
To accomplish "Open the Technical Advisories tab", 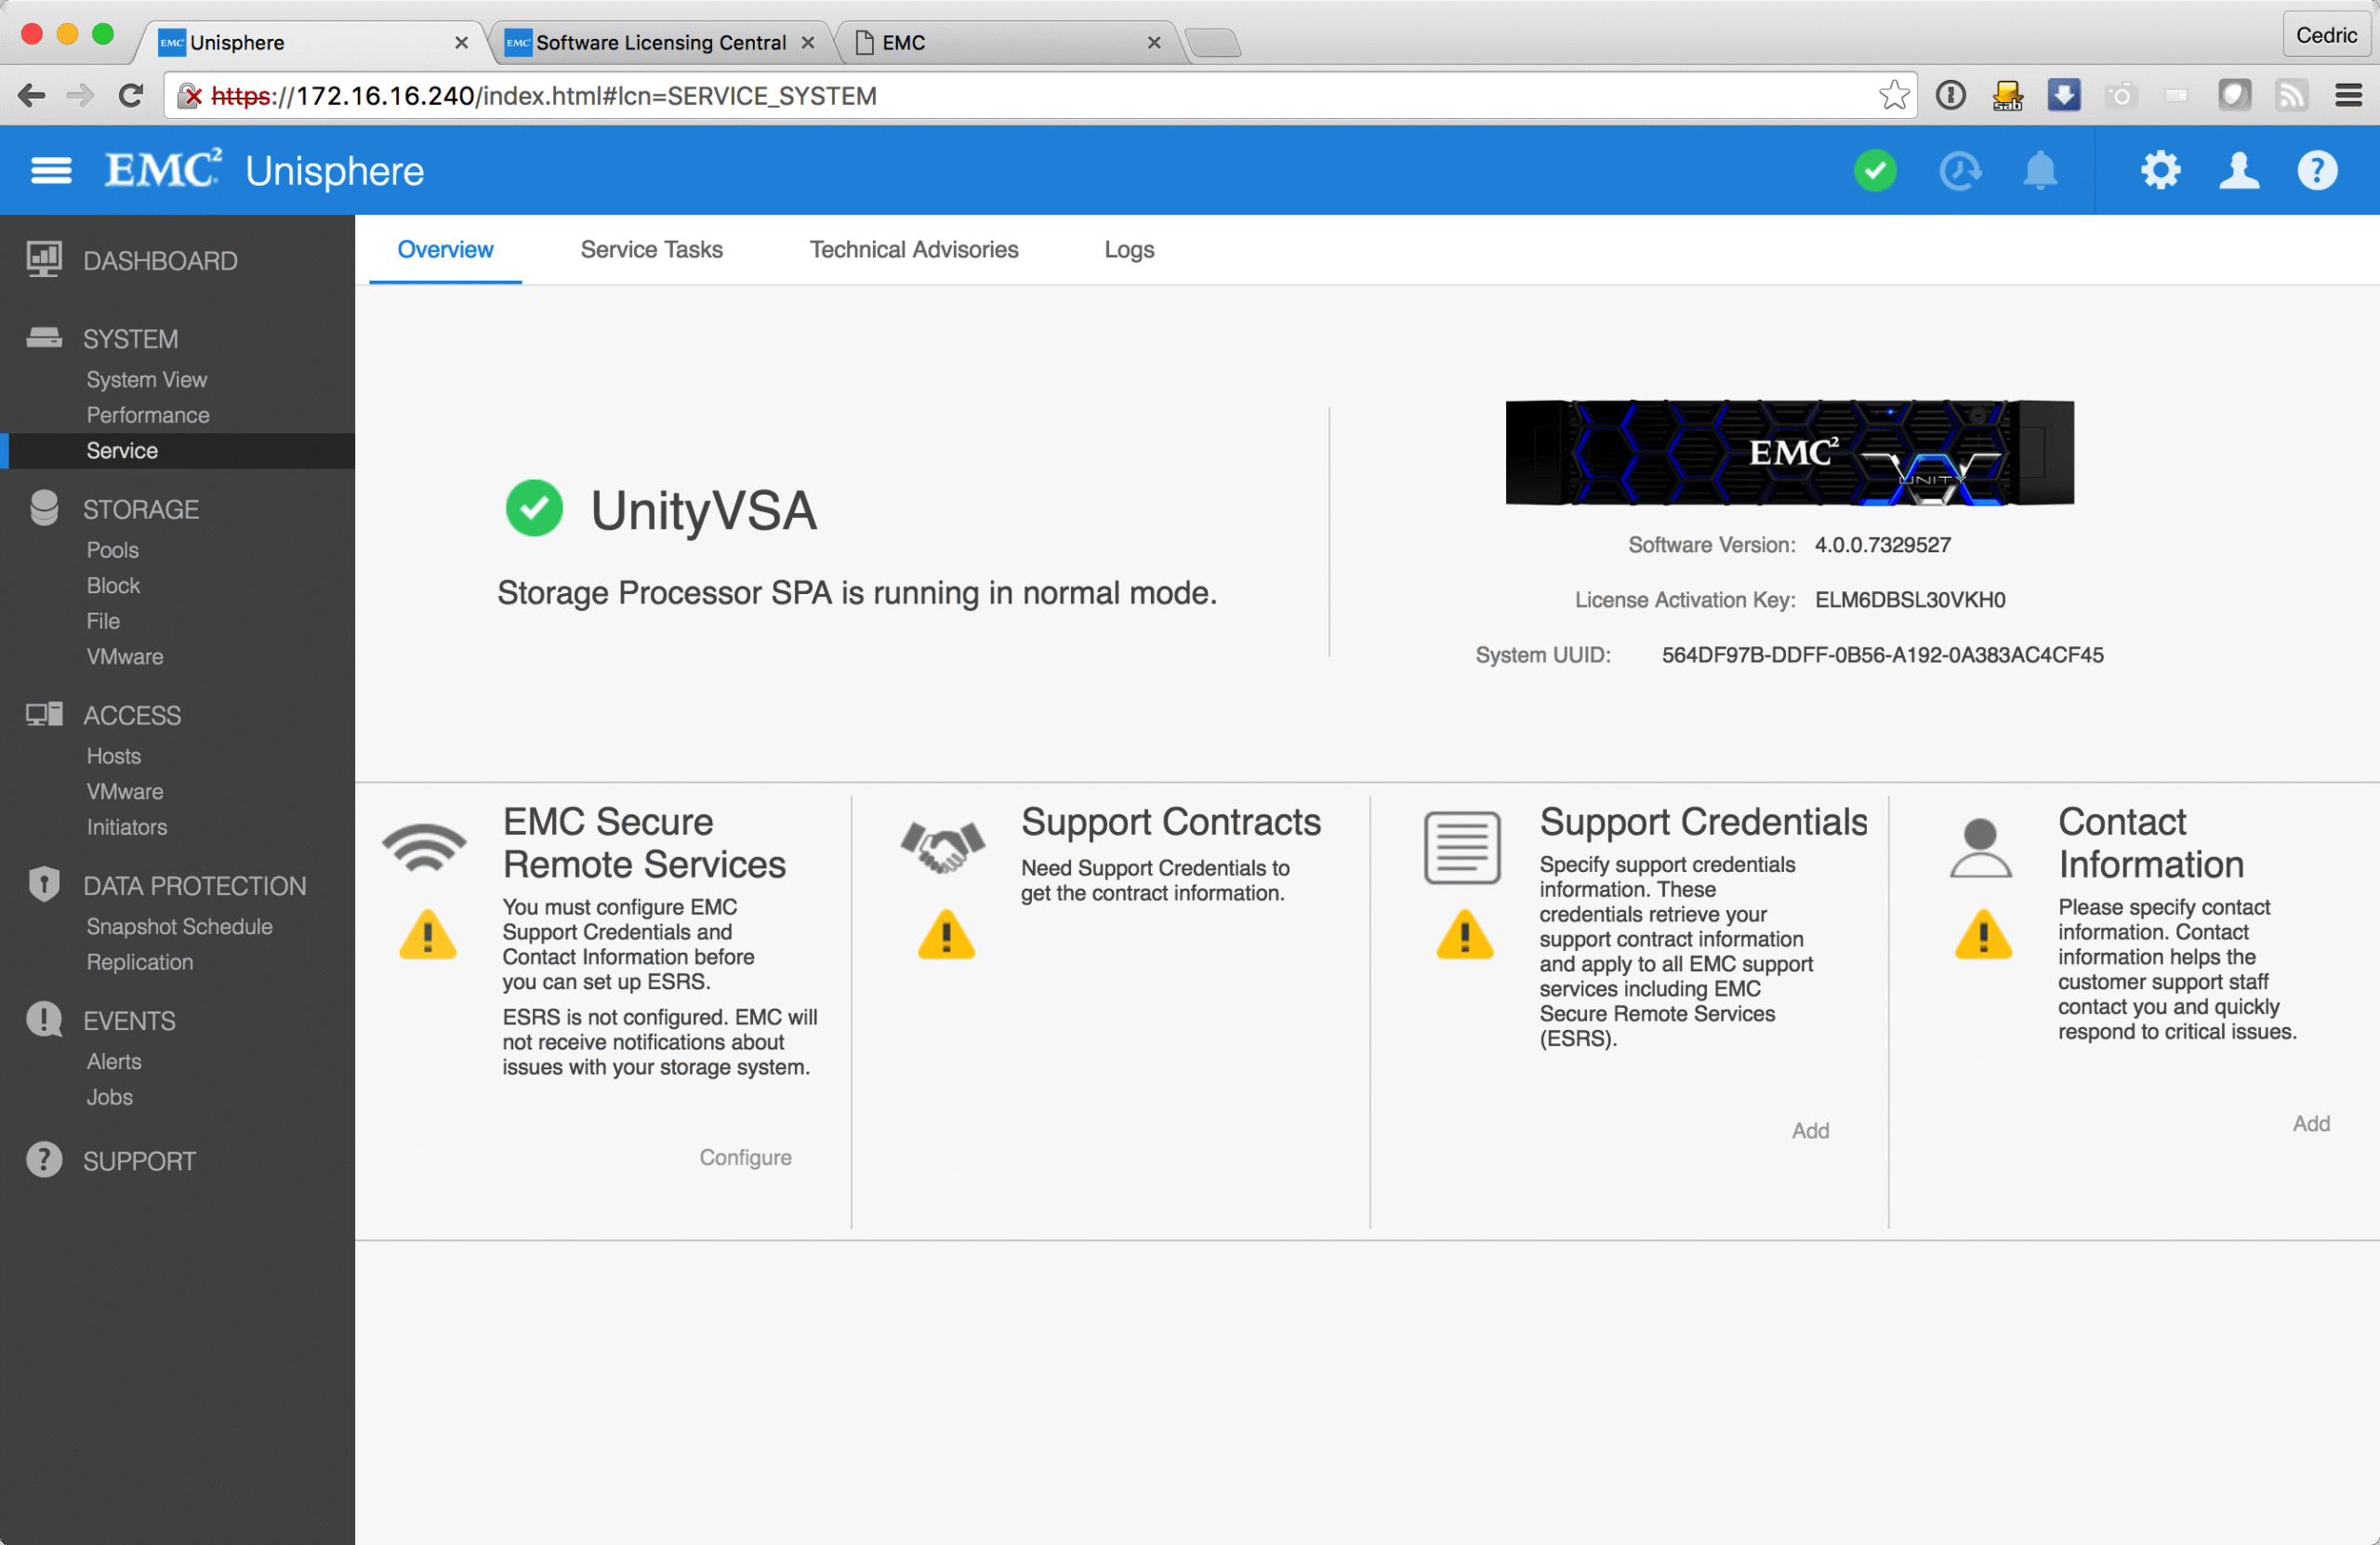I will (913, 250).
